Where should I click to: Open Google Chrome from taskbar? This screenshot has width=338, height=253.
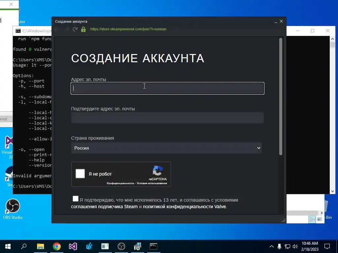coord(57,246)
